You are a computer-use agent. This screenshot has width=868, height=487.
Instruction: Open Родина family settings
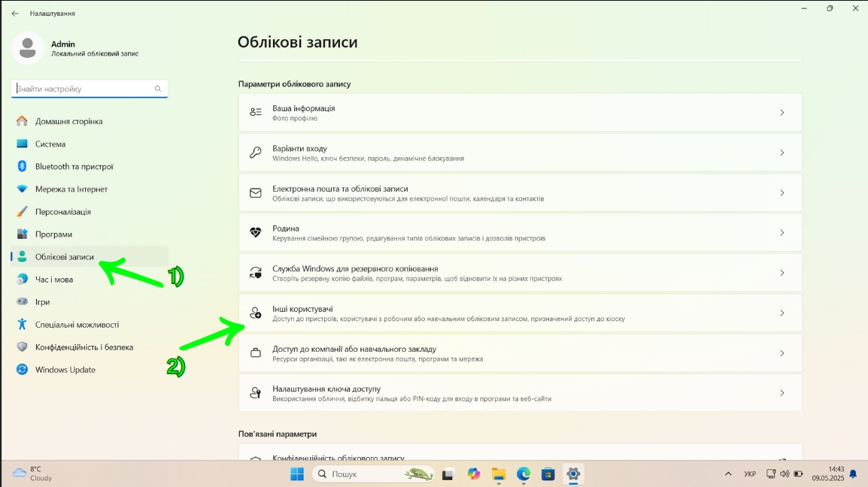(x=519, y=233)
